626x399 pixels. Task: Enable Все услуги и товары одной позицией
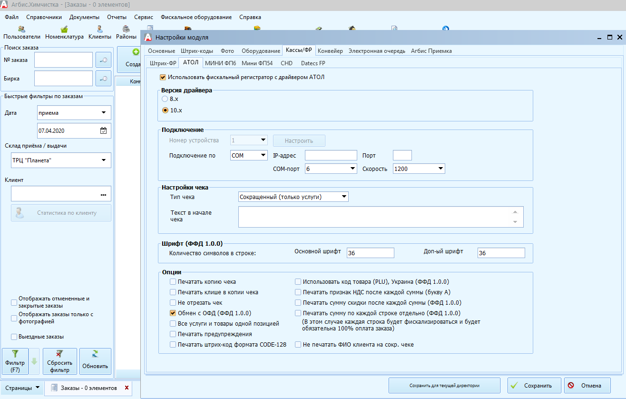[x=173, y=324]
